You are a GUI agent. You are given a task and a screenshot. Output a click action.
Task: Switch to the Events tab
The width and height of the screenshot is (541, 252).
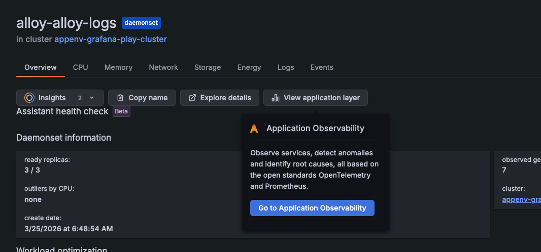[322, 67]
